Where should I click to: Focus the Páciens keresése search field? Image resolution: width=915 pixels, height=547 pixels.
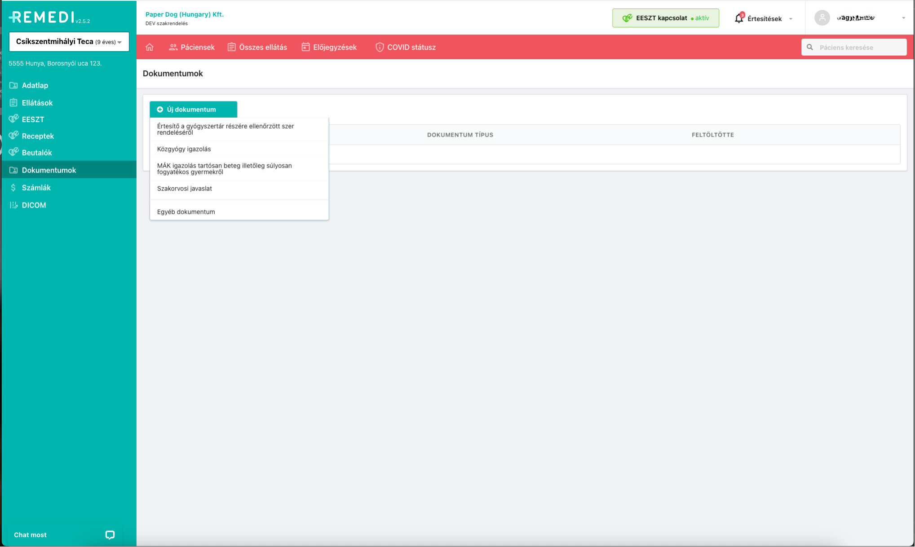[858, 47]
